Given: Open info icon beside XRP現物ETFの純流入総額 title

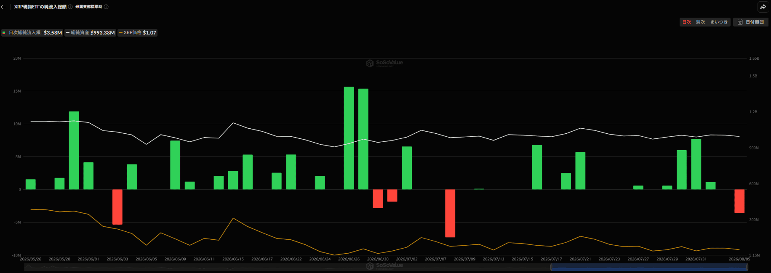Looking at the screenshot, I should coord(70,7).
